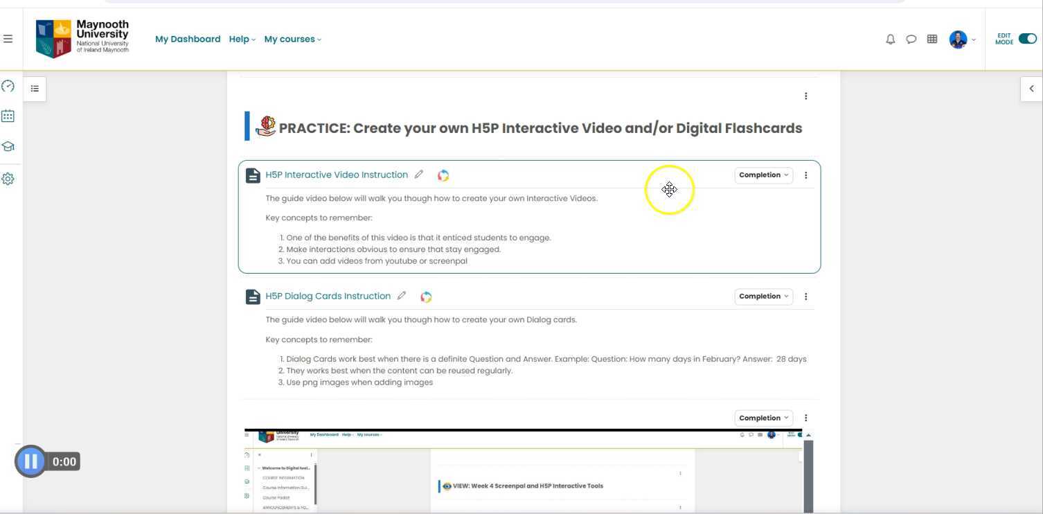Open the course index list button

(x=35, y=89)
